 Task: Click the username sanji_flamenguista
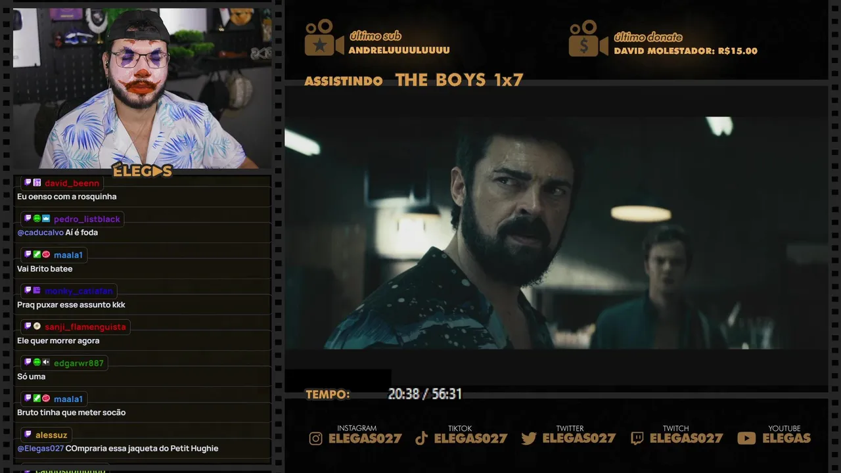coord(85,327)
